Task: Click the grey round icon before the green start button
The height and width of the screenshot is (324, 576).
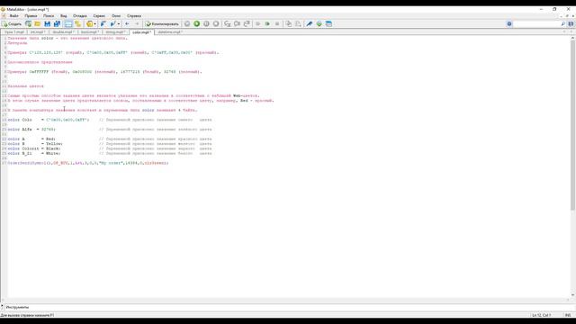Action: 187,24
